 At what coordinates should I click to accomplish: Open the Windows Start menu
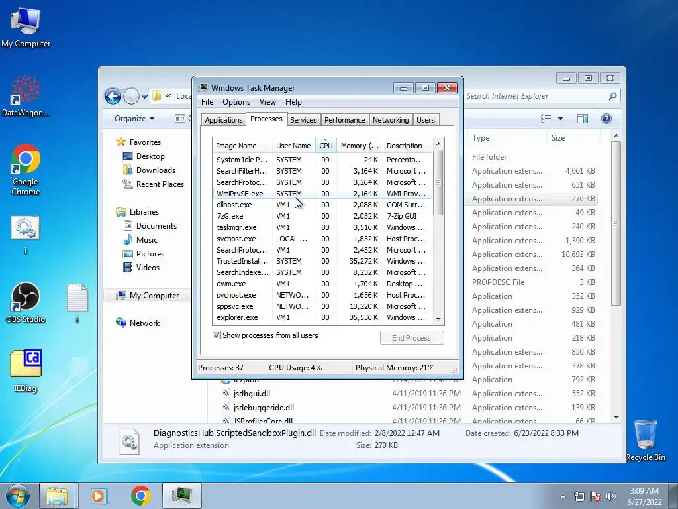point(17,496)
